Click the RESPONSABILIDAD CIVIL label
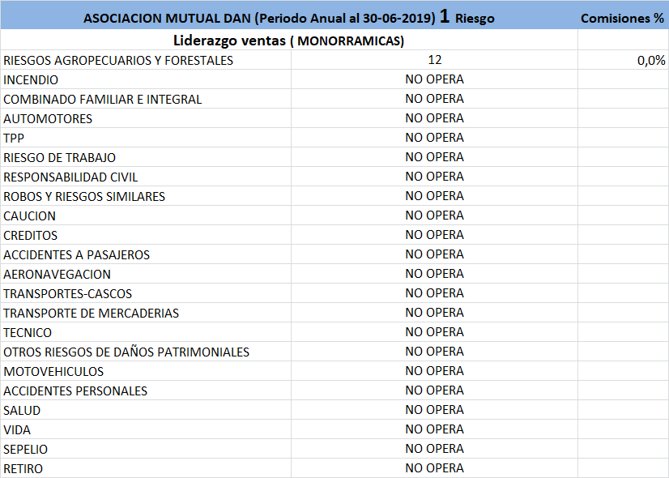669x478 pixels. click(70, 177)
